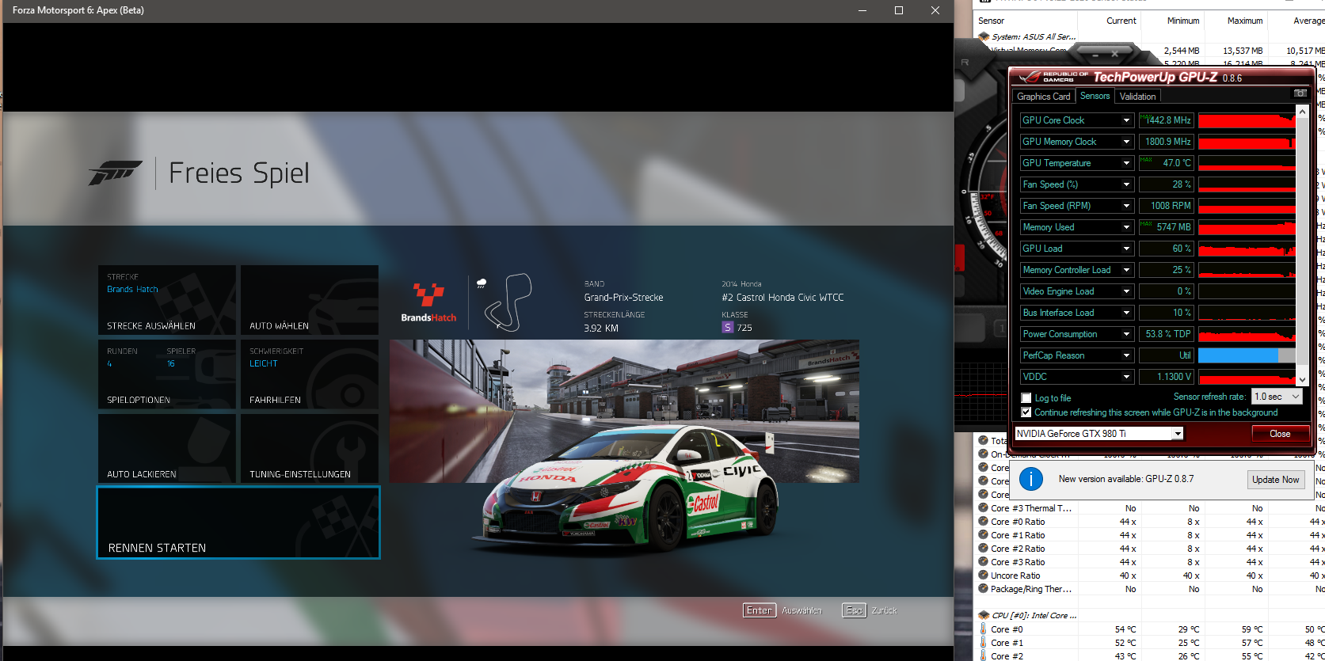This screenshot has height=661, width=1325.
Task: Click the Maximum column header in sensor window
Action: (x=1245, y=21)
